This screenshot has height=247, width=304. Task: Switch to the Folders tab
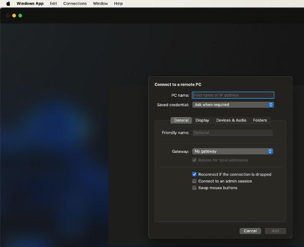coord(260,120)
